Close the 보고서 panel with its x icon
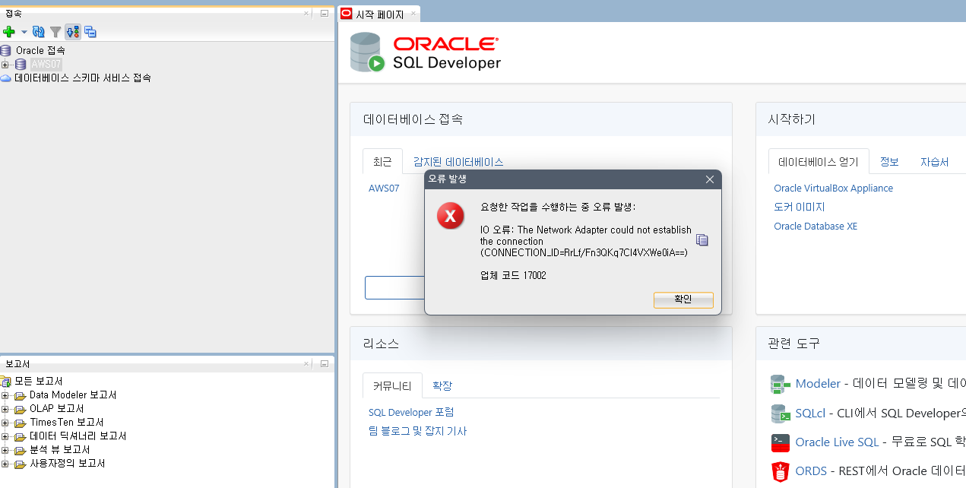This screenshot has height=488, width=966. pyautogui.click(x=306, y=364)
